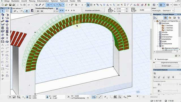The height and width of the screenshot is (102, 181).
Task: Undo the last action
Action: tap(29, 5)
